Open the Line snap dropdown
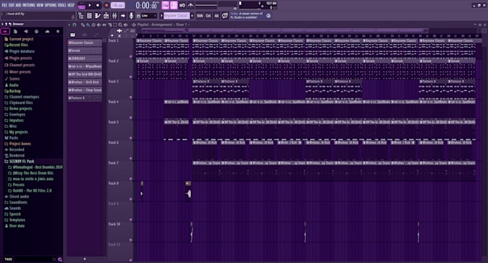The width and height of the screenshot is (488, 263). (149, 16)
